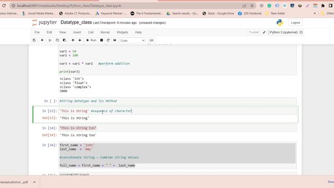Click the kernel idle circle indicator
The image size is (334, 188).
pos(301,32)
